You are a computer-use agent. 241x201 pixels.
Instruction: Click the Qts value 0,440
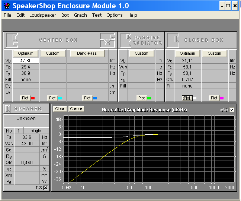click(27, 162)
